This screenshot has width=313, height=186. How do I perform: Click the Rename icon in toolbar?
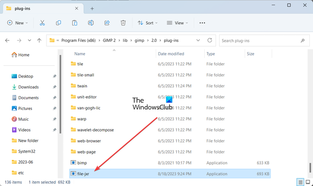[x=91, y=23]
